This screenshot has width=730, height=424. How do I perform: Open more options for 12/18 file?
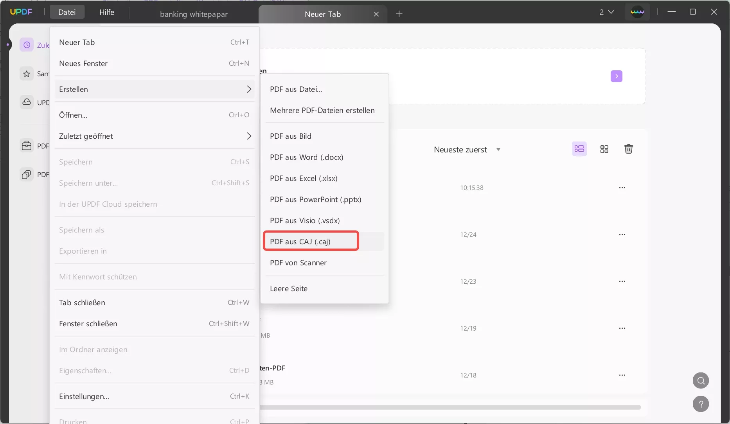coord(622,375)
